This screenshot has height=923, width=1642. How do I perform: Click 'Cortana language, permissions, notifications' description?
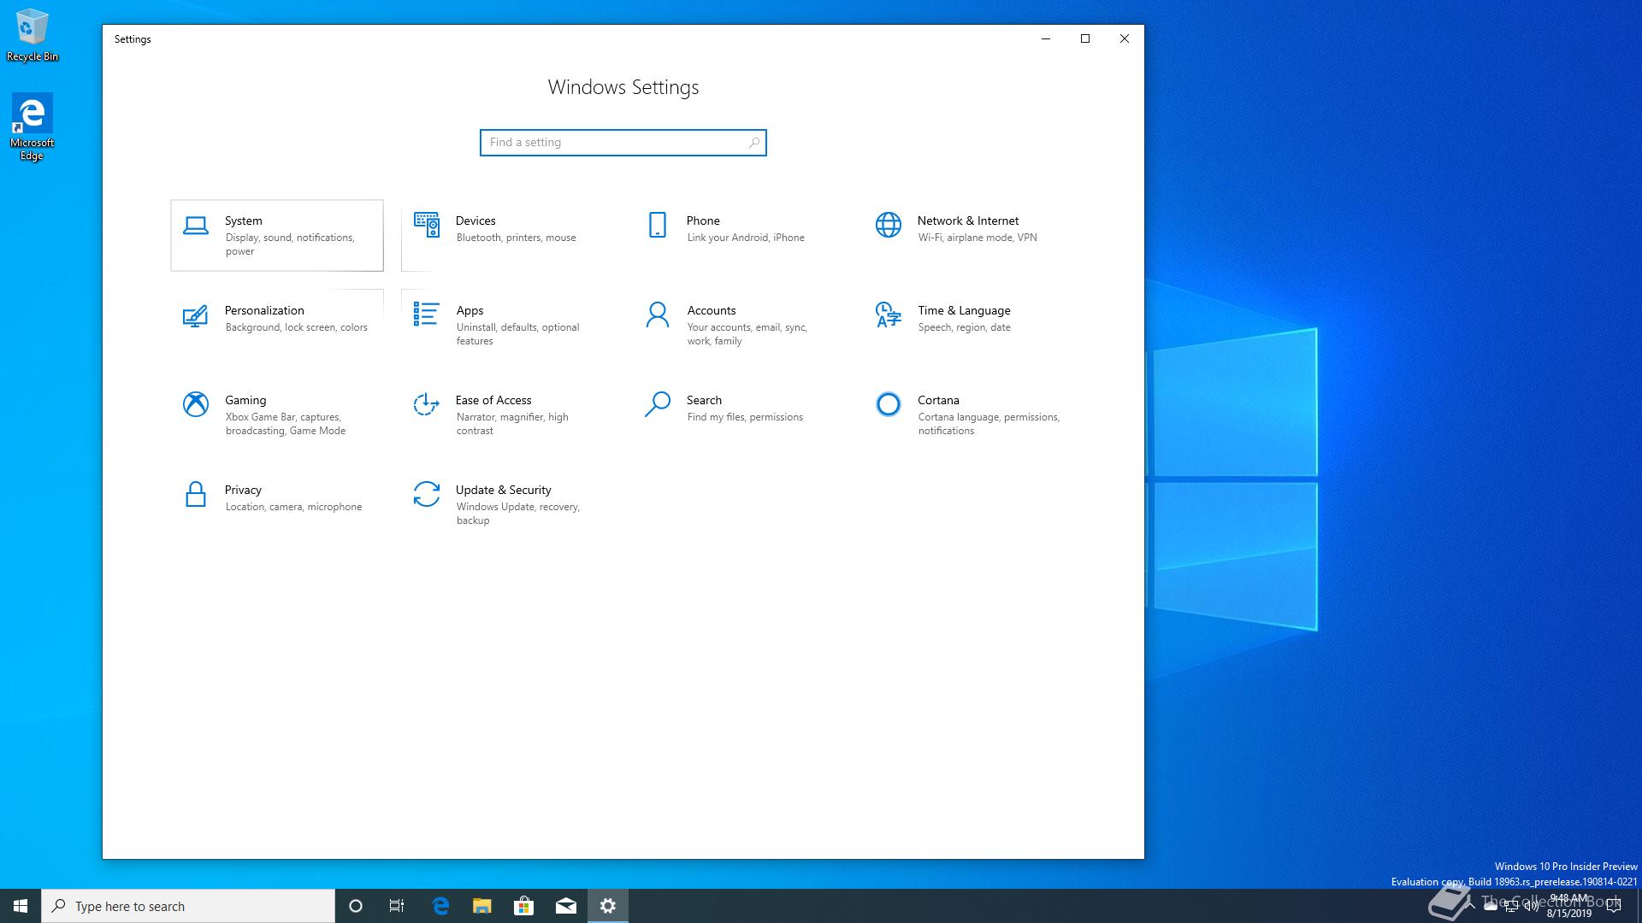click(x=989, y=424)
